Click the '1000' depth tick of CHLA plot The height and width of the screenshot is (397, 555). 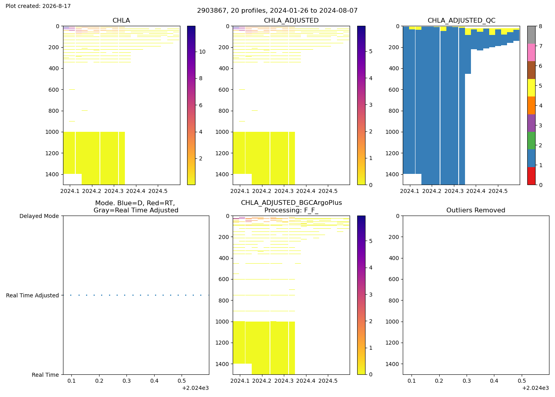[x=53, y=132]
